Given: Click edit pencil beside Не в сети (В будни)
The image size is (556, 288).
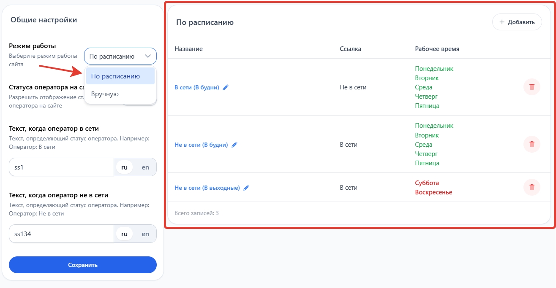Looking at the screenshot, I should pyautogui.click(x=234, y=145).
